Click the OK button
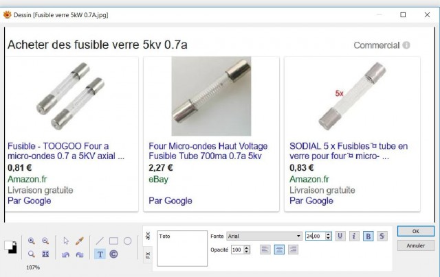This screenshot has width=440, height=277. (x=415, y=231)
